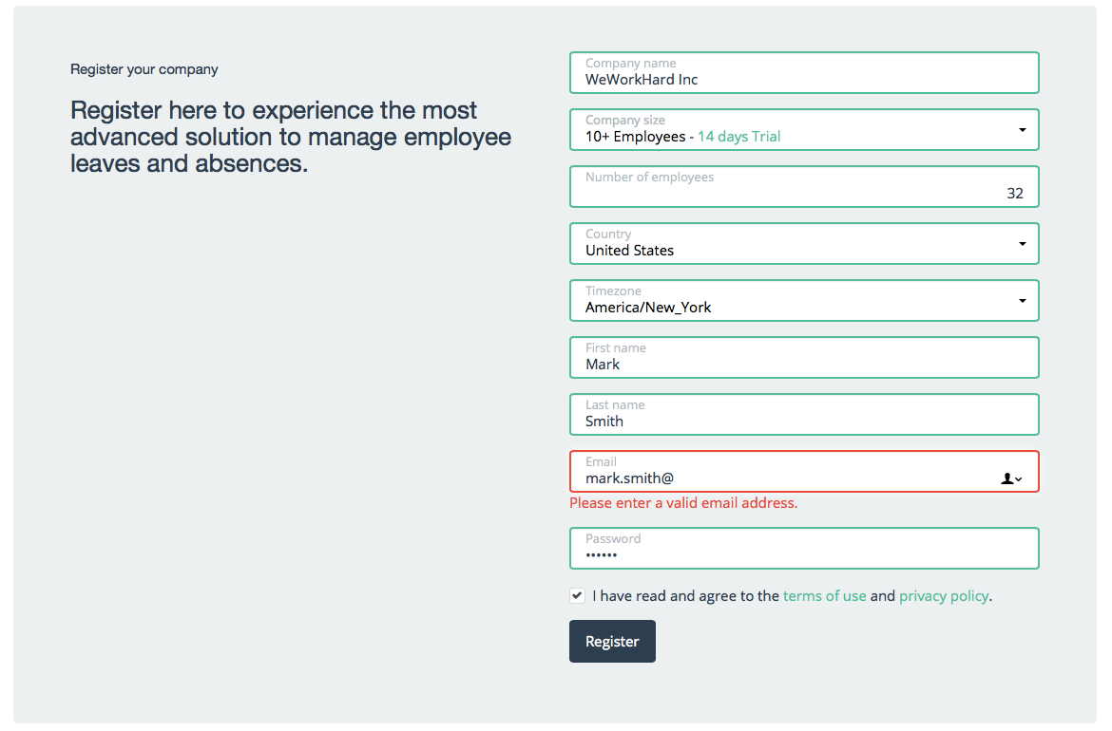This screenshot has width=1112, height=731.
Task: Open the Timezone dropdown
Action: (x=1023, y=300)
